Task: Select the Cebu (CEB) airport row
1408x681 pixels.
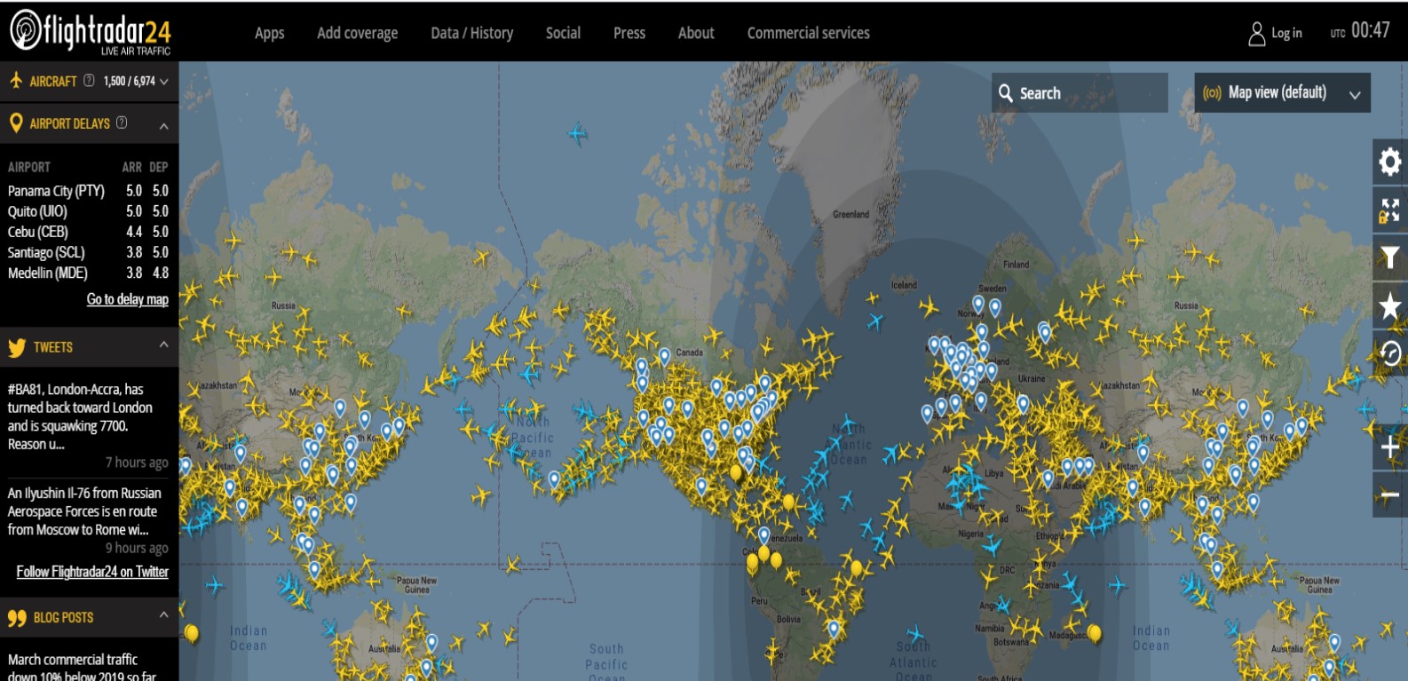Action: (x=88, y=232)
